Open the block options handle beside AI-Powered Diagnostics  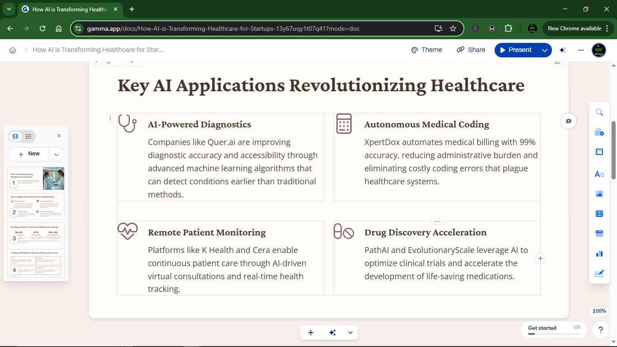(110, 118)
